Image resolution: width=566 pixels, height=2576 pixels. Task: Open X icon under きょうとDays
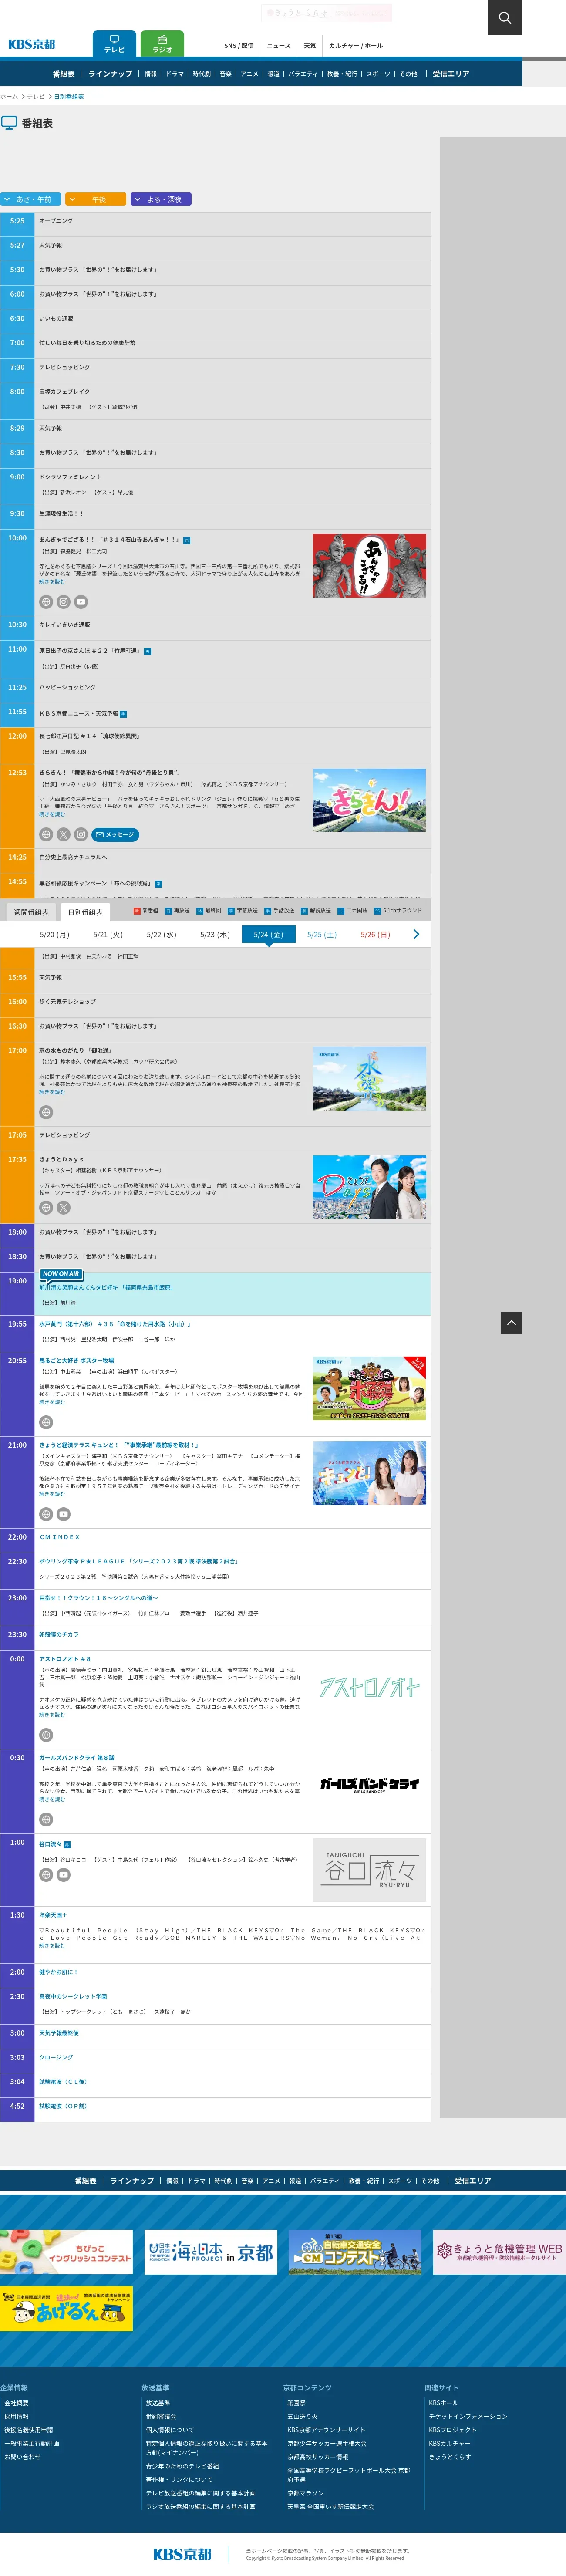(63, 1207)
